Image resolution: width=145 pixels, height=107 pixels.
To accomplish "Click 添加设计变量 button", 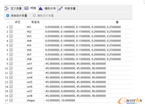I will 17,15.
